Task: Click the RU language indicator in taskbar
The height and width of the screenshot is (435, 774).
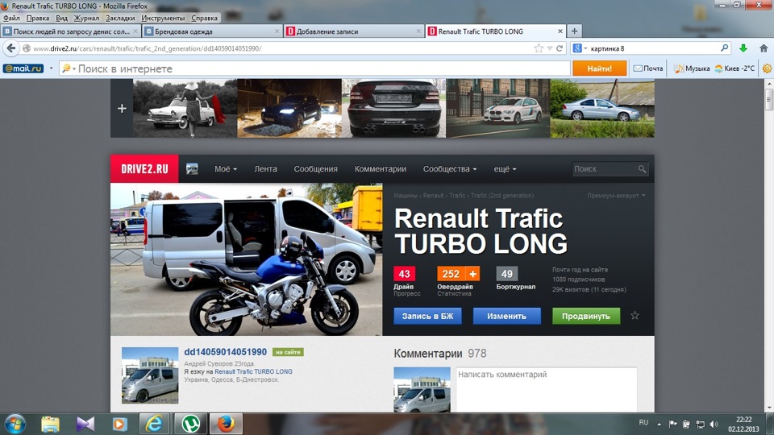Action: [x=643, y=423]
